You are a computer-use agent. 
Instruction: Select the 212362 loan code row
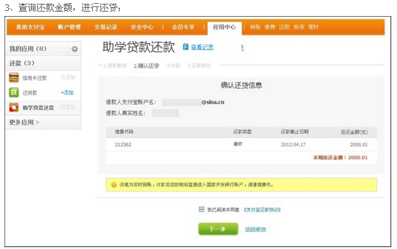[241, 145]
